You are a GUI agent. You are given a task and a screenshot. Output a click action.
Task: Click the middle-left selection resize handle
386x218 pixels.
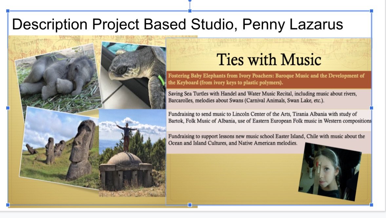8,108
